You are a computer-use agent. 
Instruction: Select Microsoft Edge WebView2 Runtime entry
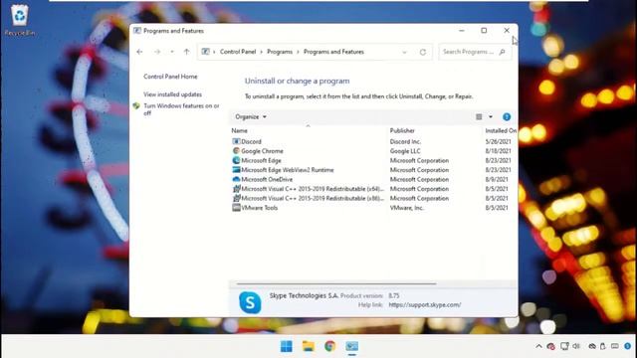click(288, 170)
